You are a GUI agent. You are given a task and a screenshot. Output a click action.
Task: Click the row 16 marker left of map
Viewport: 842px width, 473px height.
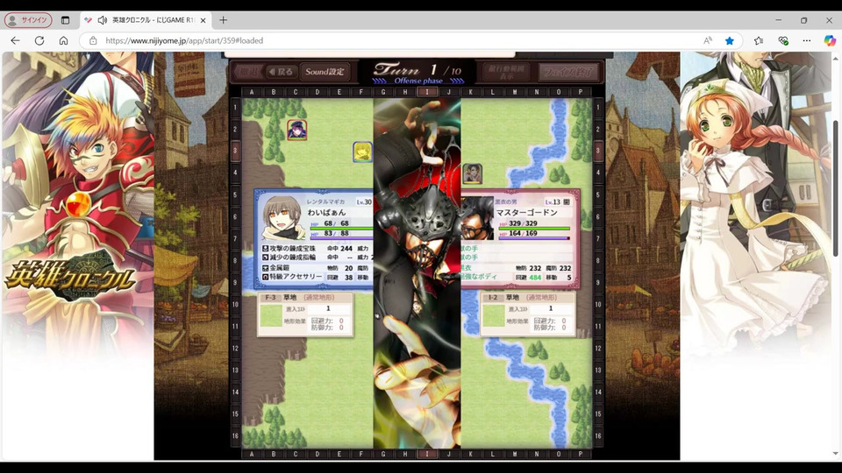[235, 436]
